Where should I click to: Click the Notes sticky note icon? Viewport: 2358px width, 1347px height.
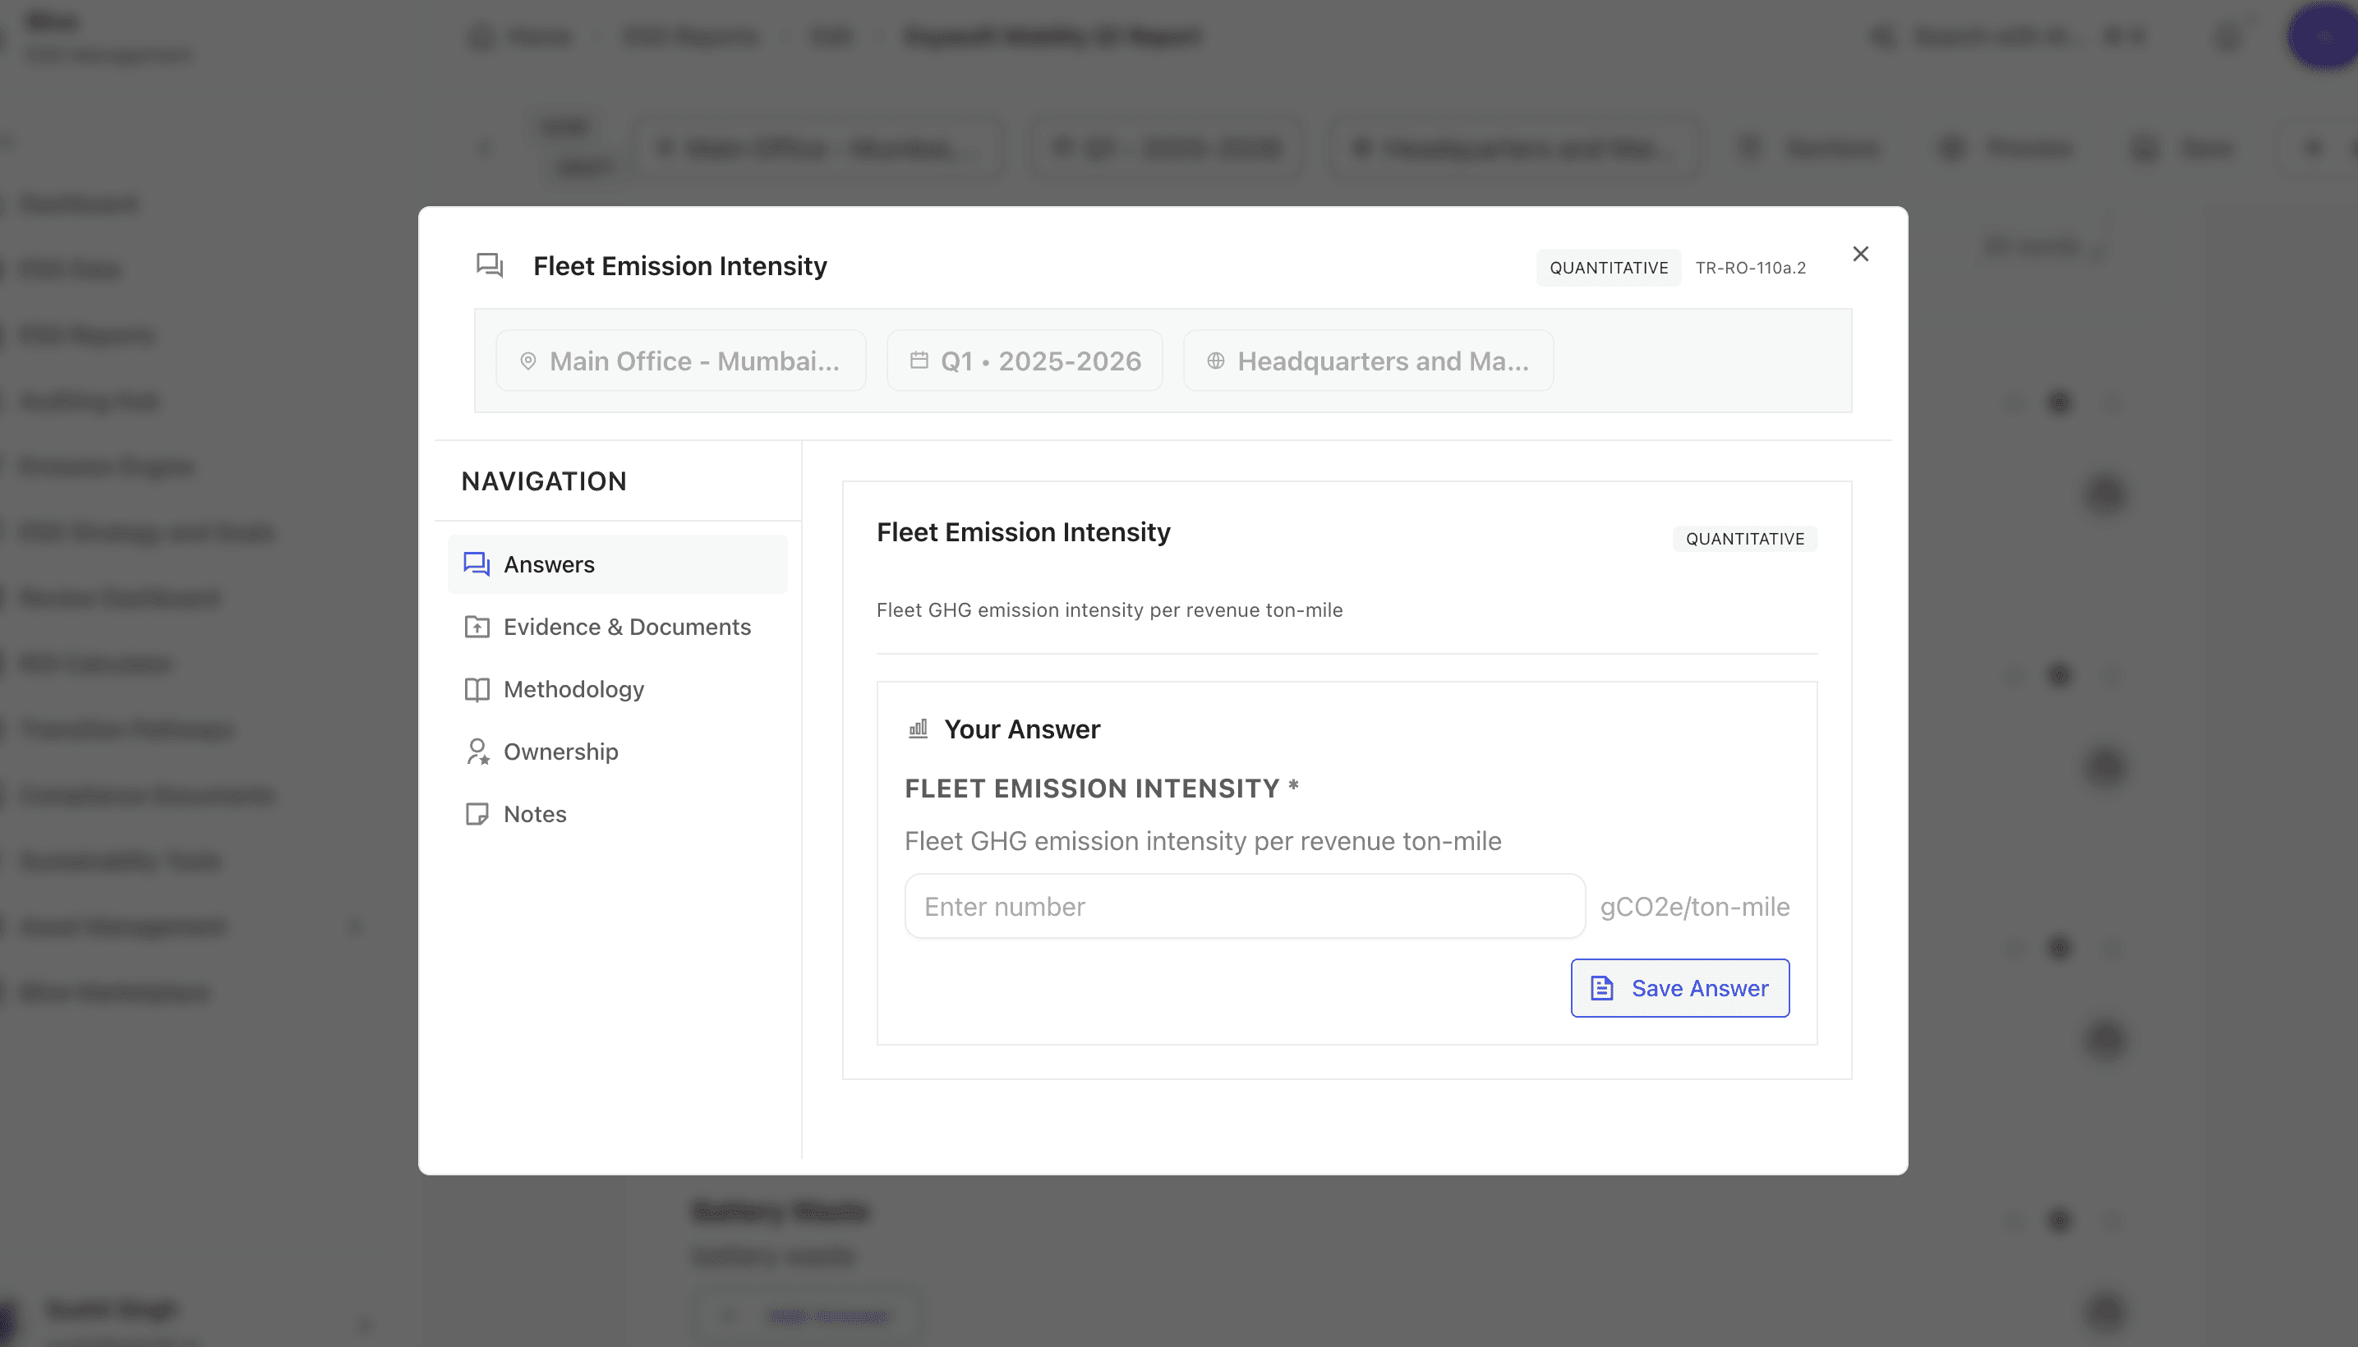(x=477, y=814)
